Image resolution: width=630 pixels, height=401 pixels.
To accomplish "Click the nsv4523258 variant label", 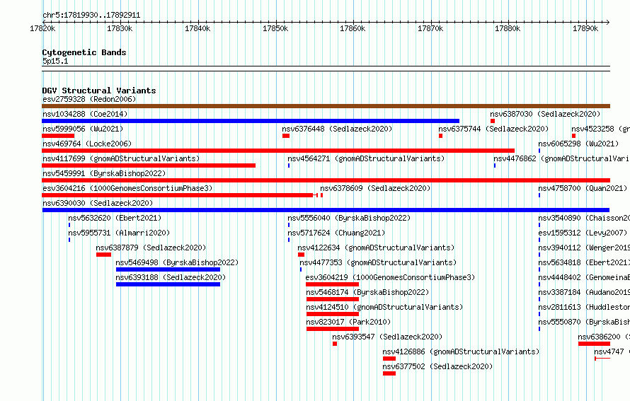I will click(601, 129).
